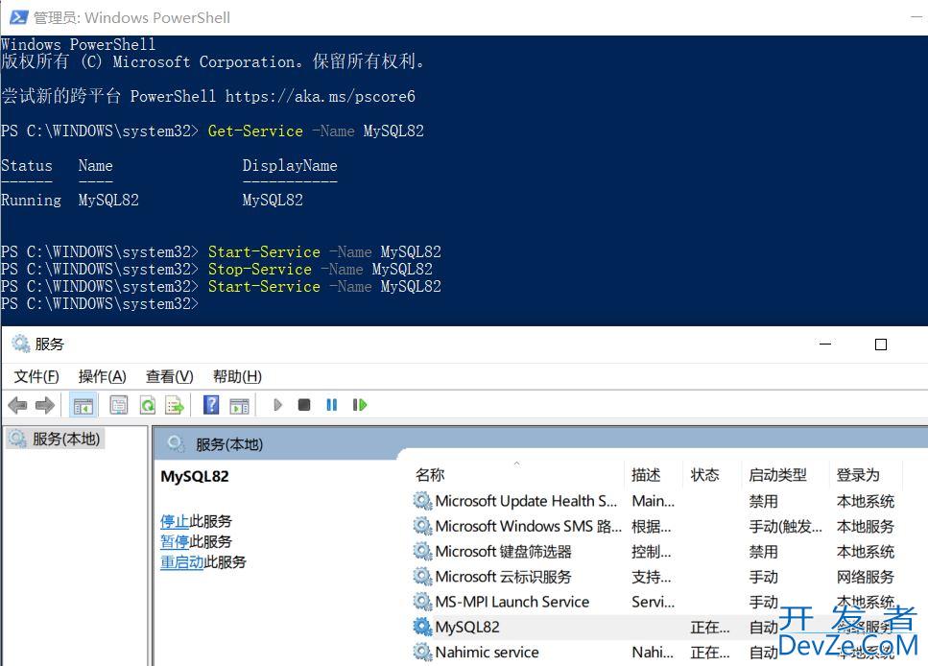Select the Nahimic service row name
The width and height of the screenshot is (928, 666).
click(488, 653)
